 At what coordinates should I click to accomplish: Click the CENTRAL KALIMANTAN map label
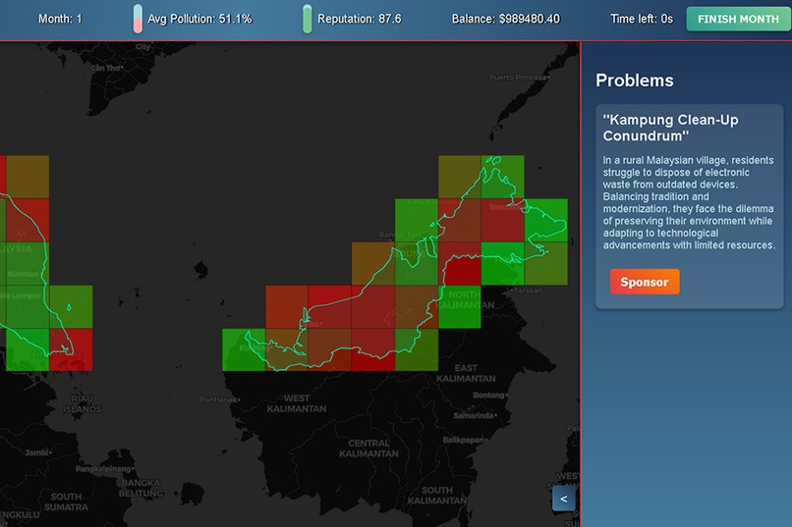[x=368, y=448]
